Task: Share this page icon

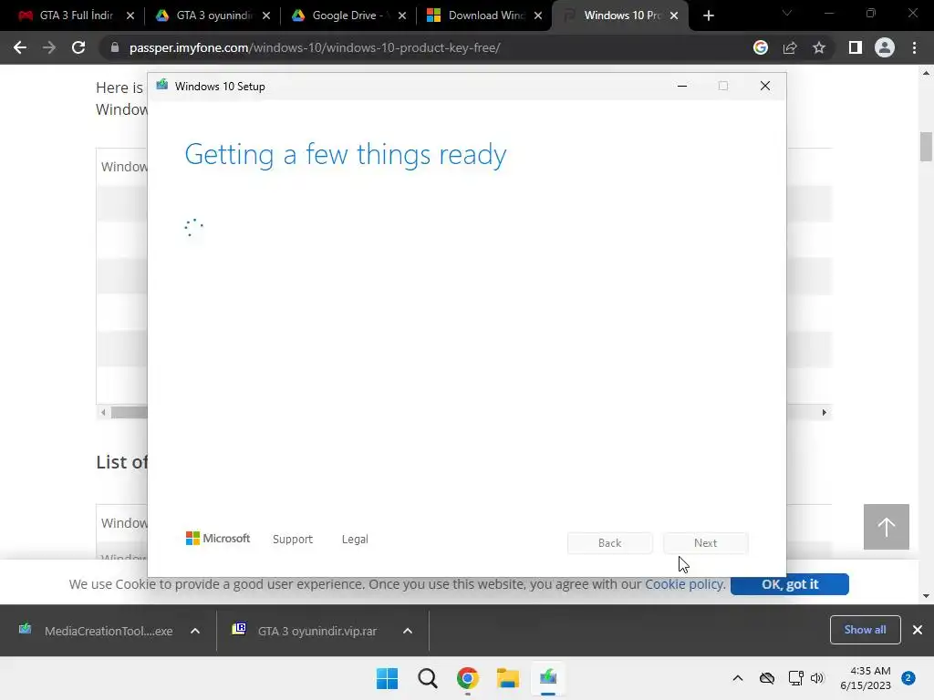Action: coord(790,47)
